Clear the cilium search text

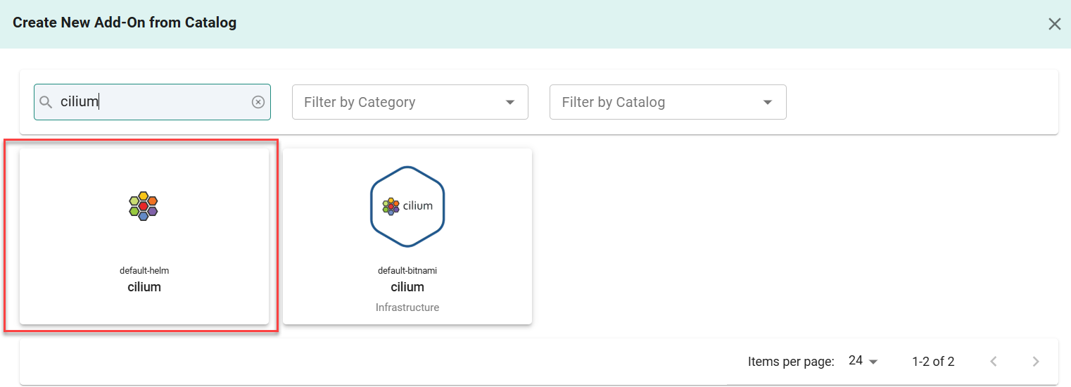(258, 102)
